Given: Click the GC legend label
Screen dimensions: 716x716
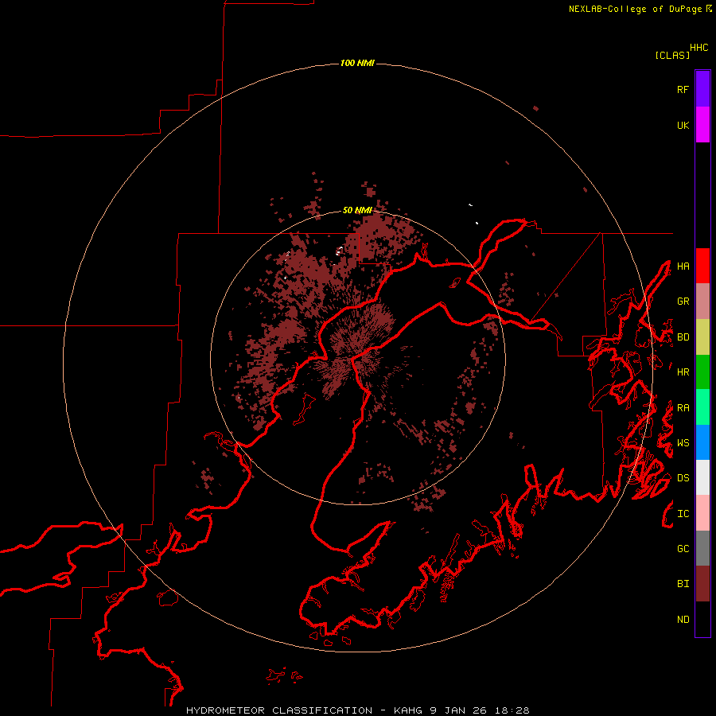Looking at the screenshot, I should pos(683,549).
